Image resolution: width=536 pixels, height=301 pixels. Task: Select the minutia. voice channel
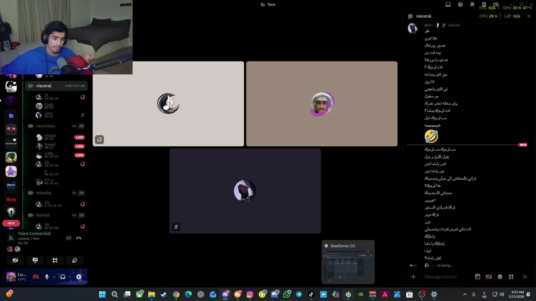[56, 193]
